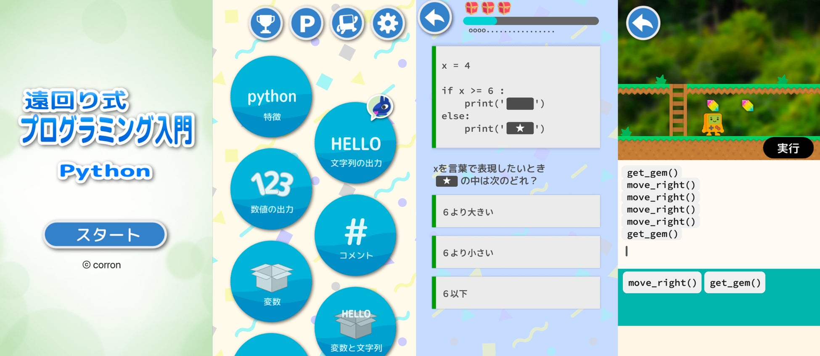Click the question text xを言葉で表現したいとき
The height and width of the screenshot is (356, 820).
[489, 168]
